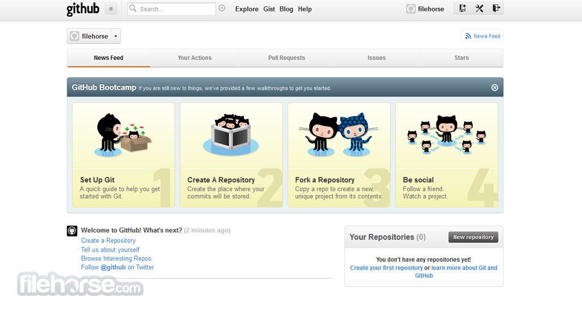Create a new repository via the header icon
582x313 pixels.
click(463, 9)
